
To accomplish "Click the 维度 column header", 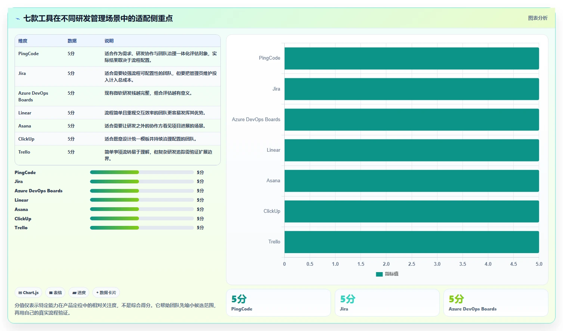I will tap(23, 41).
